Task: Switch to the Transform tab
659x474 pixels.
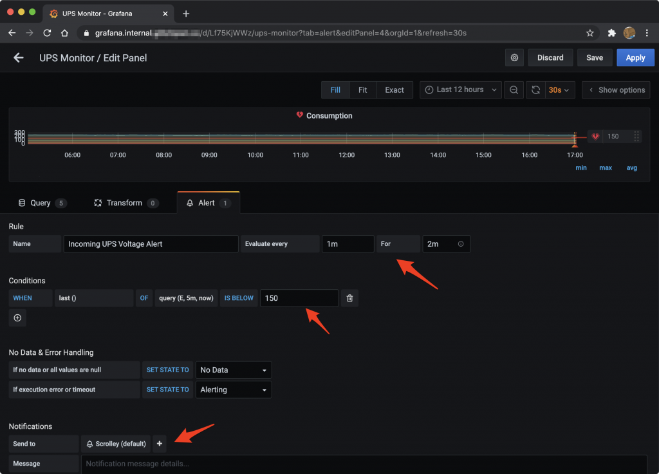Action: [124, 203]
